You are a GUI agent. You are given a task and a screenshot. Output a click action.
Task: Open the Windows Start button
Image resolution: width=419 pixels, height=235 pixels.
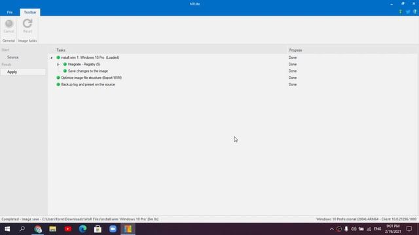(7, 229)
